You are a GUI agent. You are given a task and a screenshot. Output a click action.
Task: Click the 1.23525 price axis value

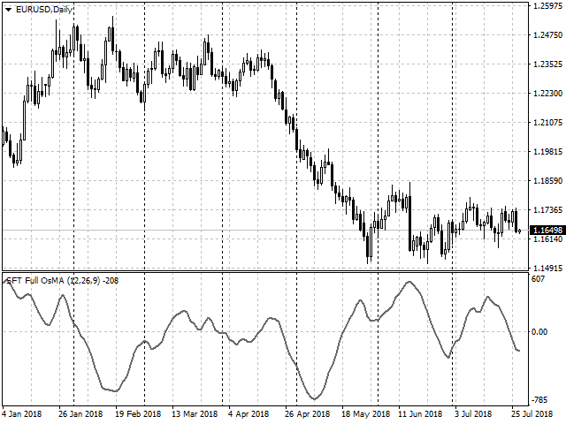point(547,64)
